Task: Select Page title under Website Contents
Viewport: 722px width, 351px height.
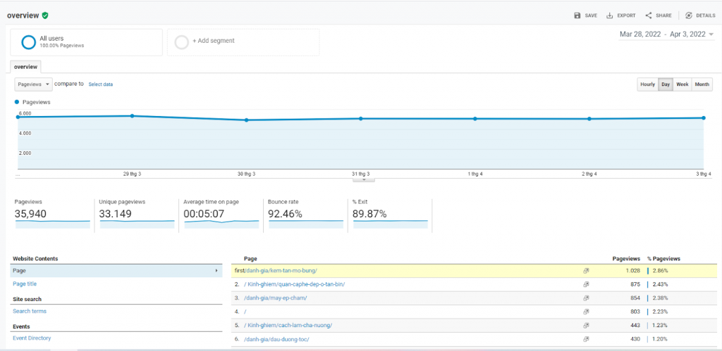Action: (x=25, y=284)
